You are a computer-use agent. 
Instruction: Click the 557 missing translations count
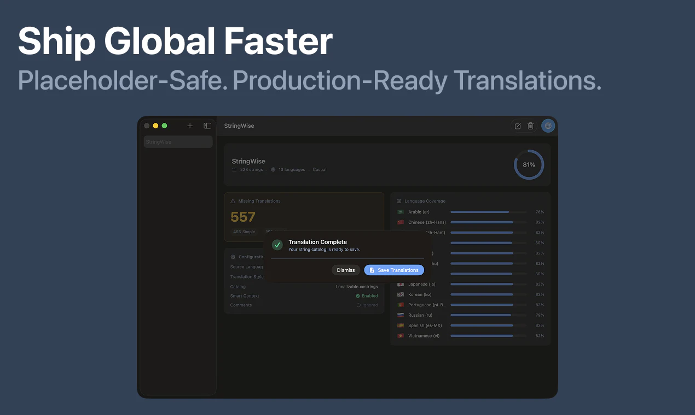pyautogui.click(x=243, y=217)
